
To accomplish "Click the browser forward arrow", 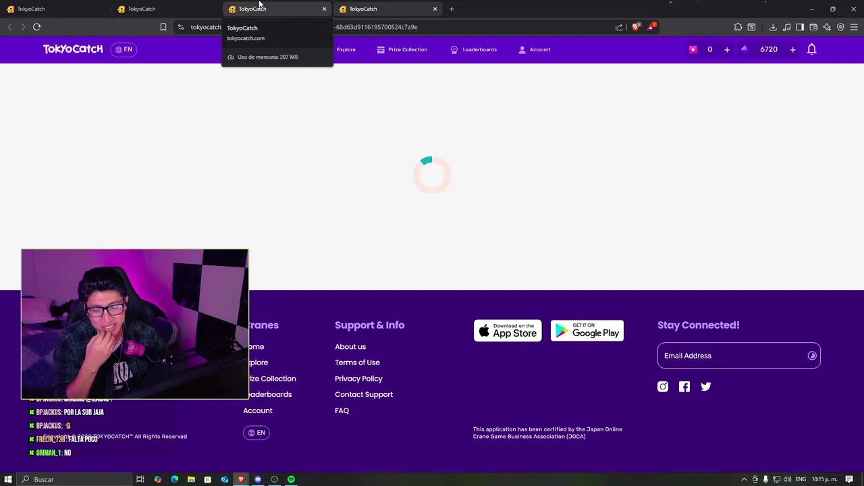I will [22, 27].
